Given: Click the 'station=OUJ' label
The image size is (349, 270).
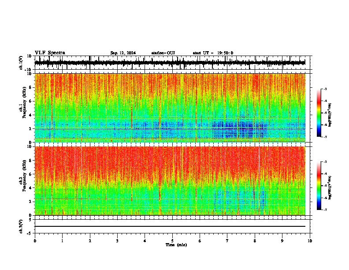Looking at the screenshot, I should click(x=163, y=53).
